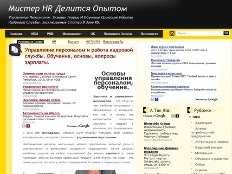Screen dimensions: 232x174
Task: Previous ads arrow under А Так Же
Action: click(173, 116)
